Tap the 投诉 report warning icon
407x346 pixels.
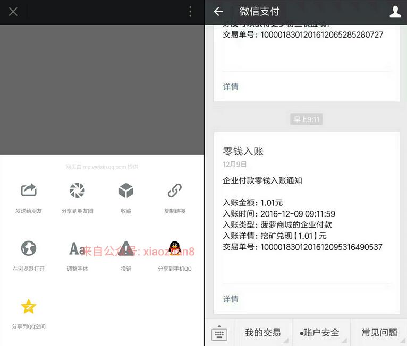click(126, 248)
